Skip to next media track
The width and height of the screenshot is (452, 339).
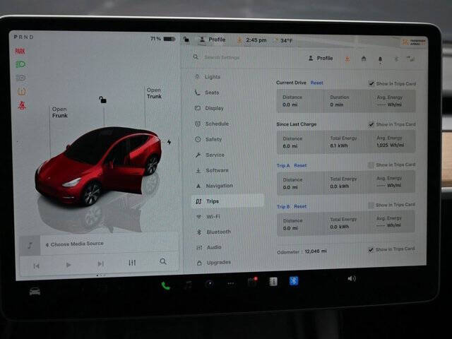[x=100, y=263]
